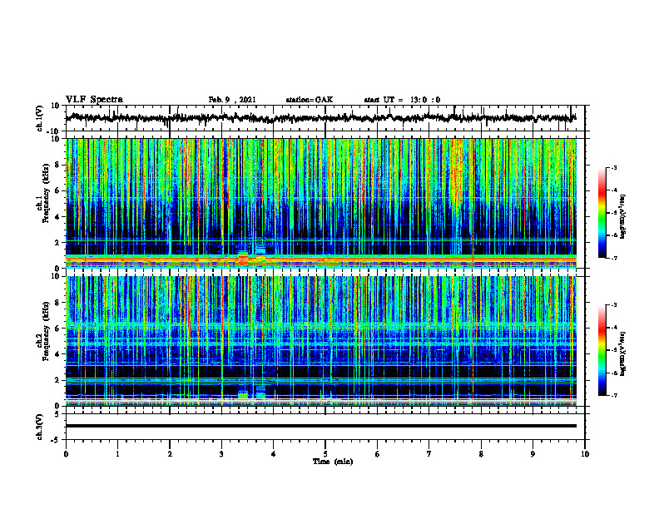Image resolution: width=659 pixels, height=509 pixels.
Task: Click time axis tick label "3"
Action: click(221, 454)
